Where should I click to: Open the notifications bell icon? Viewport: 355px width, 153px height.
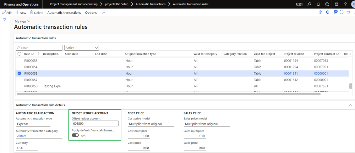tap(318, 4)
